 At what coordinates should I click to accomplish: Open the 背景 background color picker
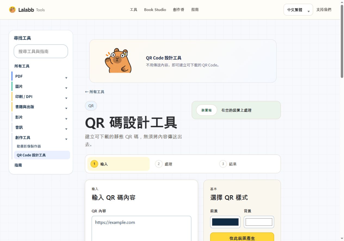(259, 222)
